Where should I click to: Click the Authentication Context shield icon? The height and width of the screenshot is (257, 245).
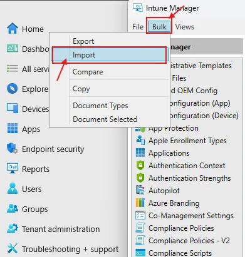140,165
